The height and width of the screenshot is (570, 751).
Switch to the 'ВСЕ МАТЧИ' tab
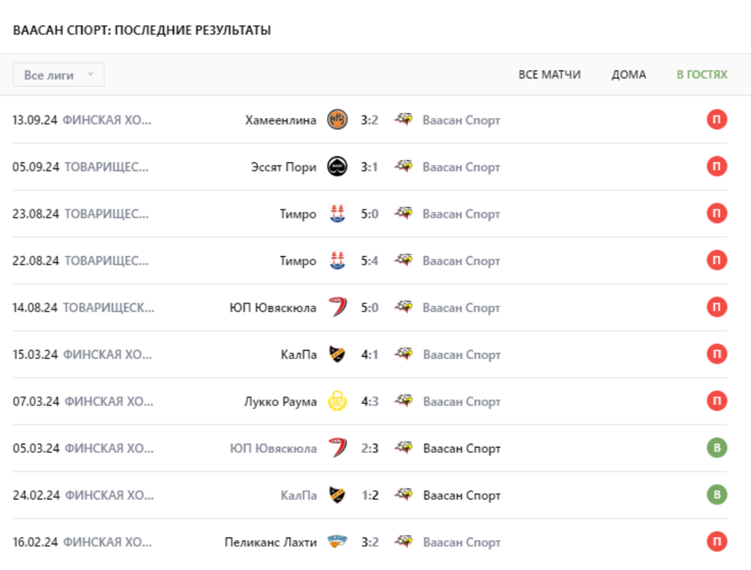point(549,75)
